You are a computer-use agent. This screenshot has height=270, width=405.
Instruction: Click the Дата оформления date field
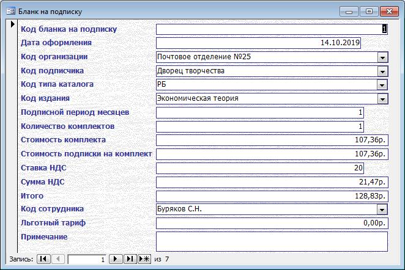(x=258, y=43)
